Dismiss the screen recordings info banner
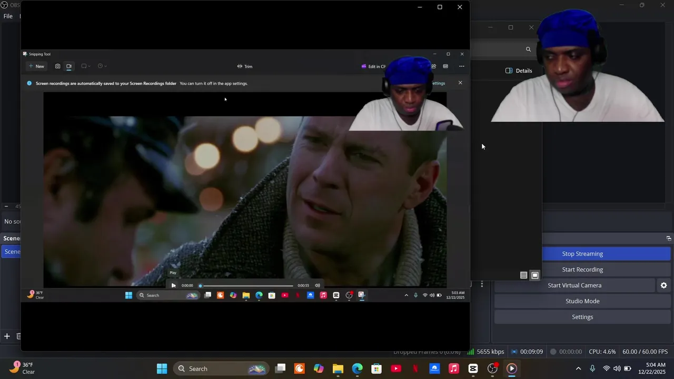The width and height of the screenshot is (674, 379). tap(460, 83)
